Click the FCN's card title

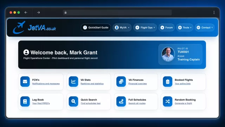(36, 80)
